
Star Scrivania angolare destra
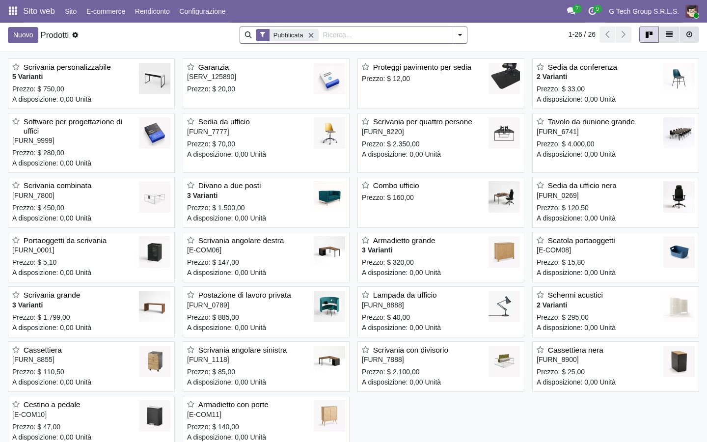point(190,240)
